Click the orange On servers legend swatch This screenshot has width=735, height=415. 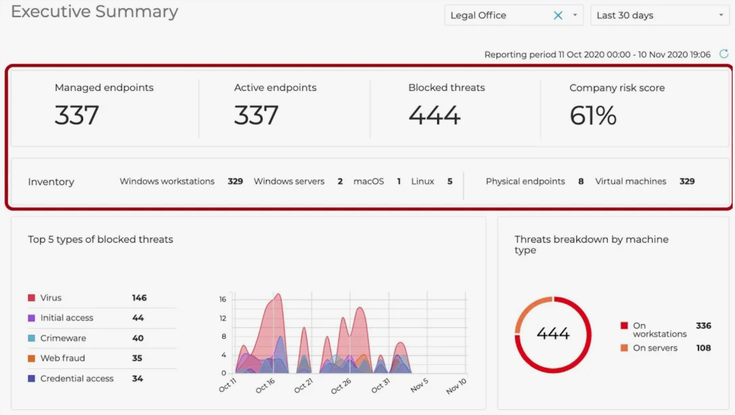click(624, 348)
